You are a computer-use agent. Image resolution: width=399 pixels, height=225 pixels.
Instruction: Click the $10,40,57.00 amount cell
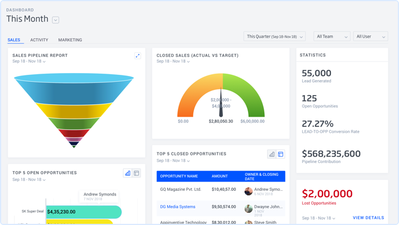pyautogui.click(x=224, y=189)
